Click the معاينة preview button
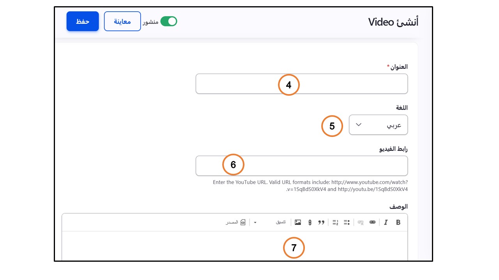Screen dimensions: 499x280 click(122, 21)
